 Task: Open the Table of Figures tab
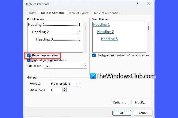pyautogui.click(x=79, y=13)
